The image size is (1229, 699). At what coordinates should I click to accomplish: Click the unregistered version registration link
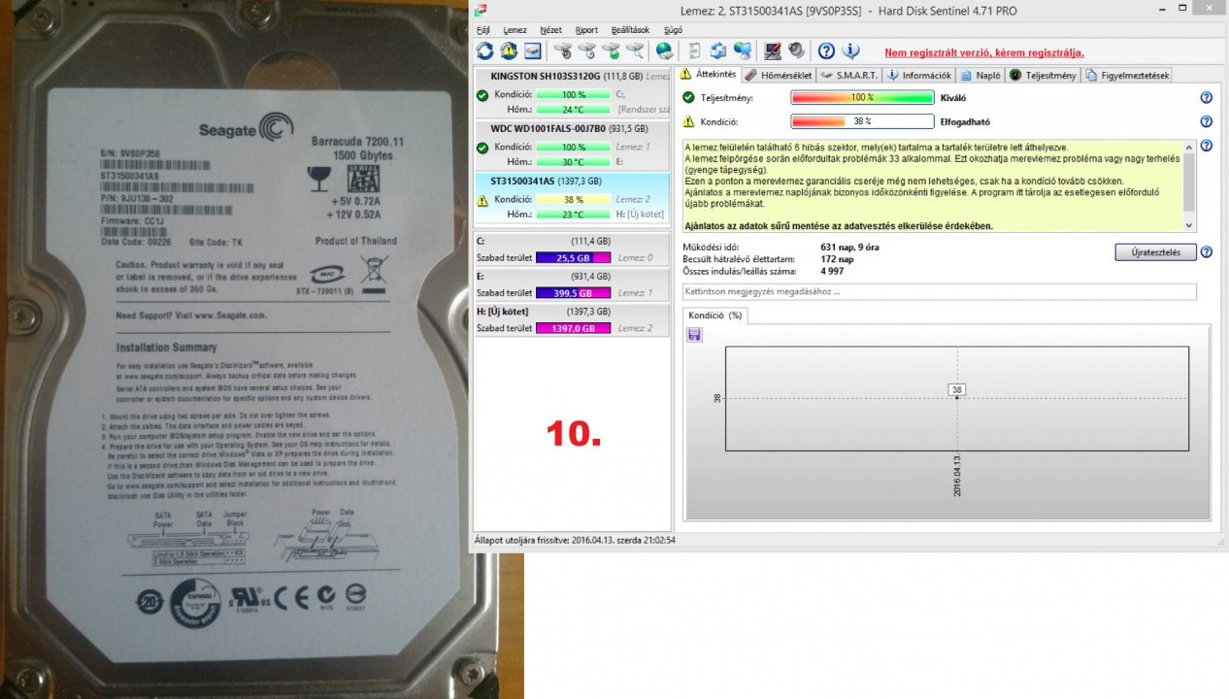coord(983,52)
